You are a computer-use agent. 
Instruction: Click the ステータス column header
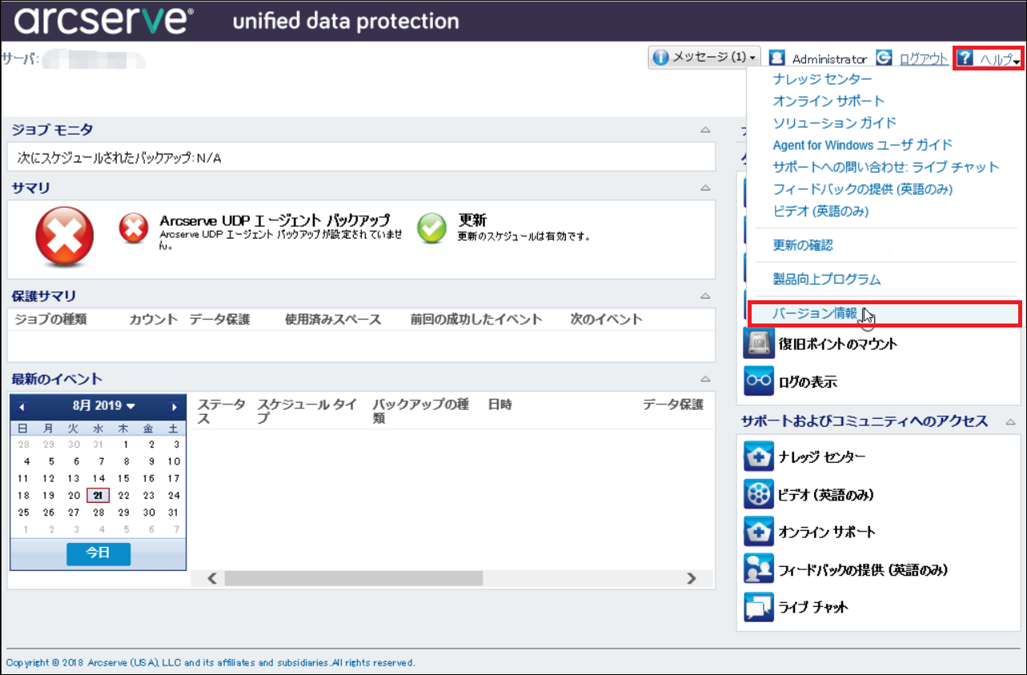pyautogui.click(x=222, y=411)
